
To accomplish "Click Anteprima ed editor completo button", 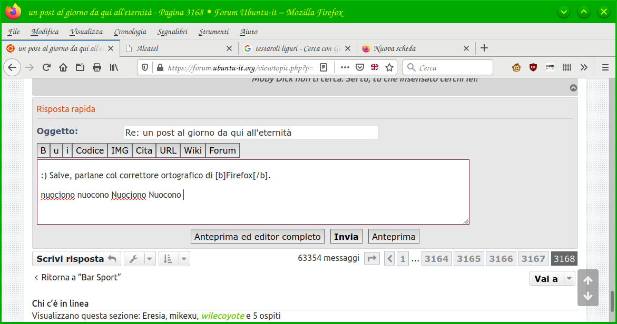I will tap(257, 236).
